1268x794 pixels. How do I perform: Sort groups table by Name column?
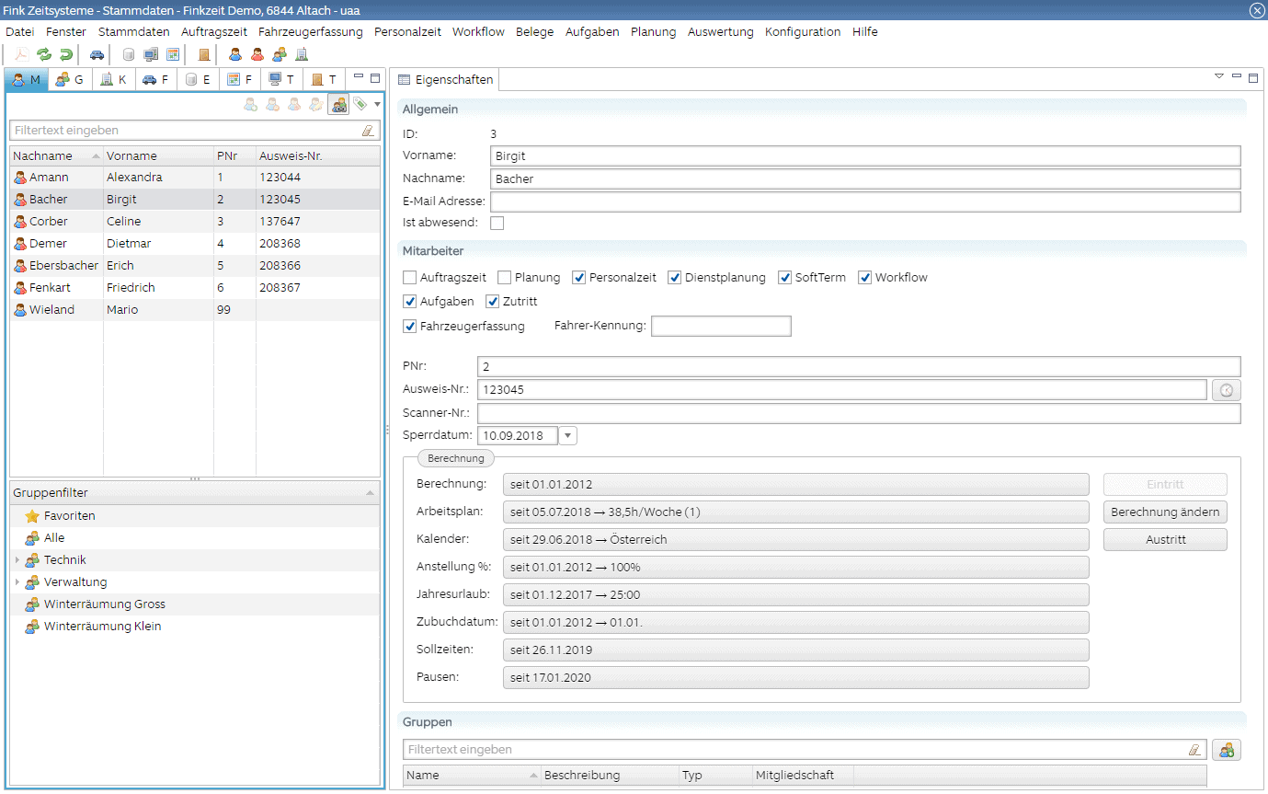click(472, 775)
